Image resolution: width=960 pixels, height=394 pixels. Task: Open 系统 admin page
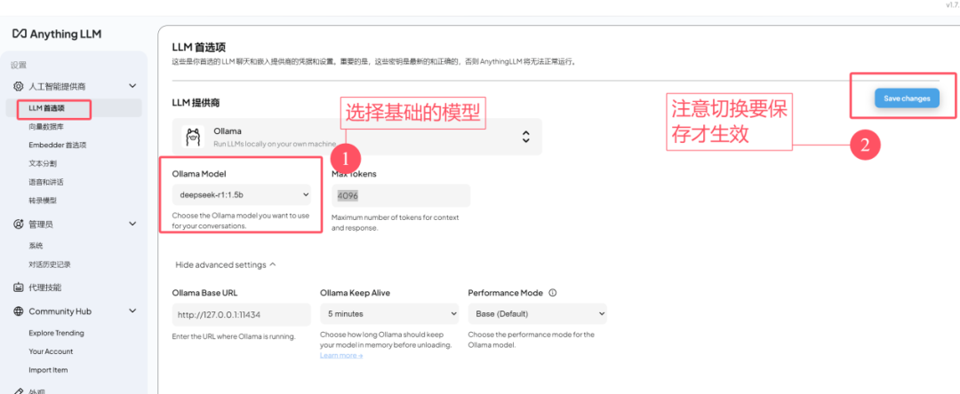click(36, 246)
